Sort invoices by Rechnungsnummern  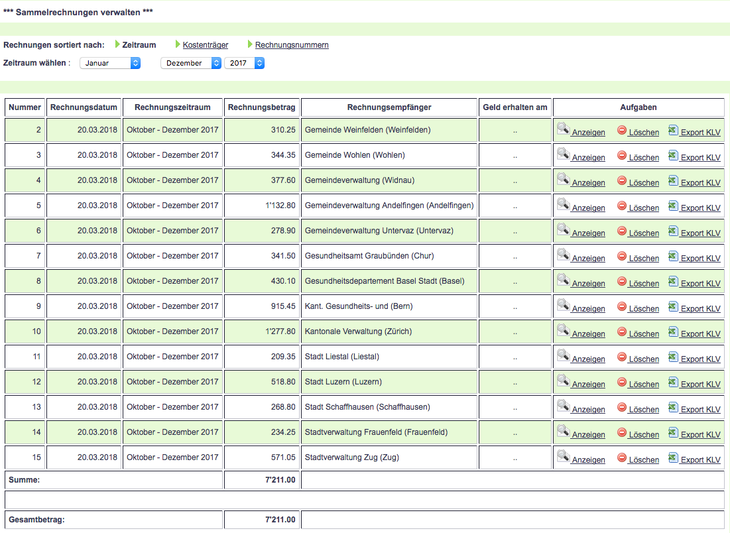[x=292, y=45]
